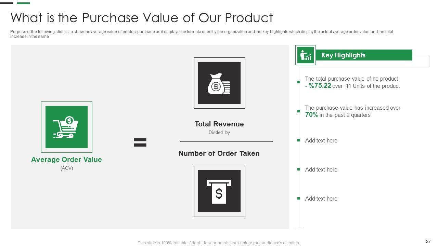438x246 pixels.
Task: Select the green Key Highlights header banner
Action: coord(363,55)
